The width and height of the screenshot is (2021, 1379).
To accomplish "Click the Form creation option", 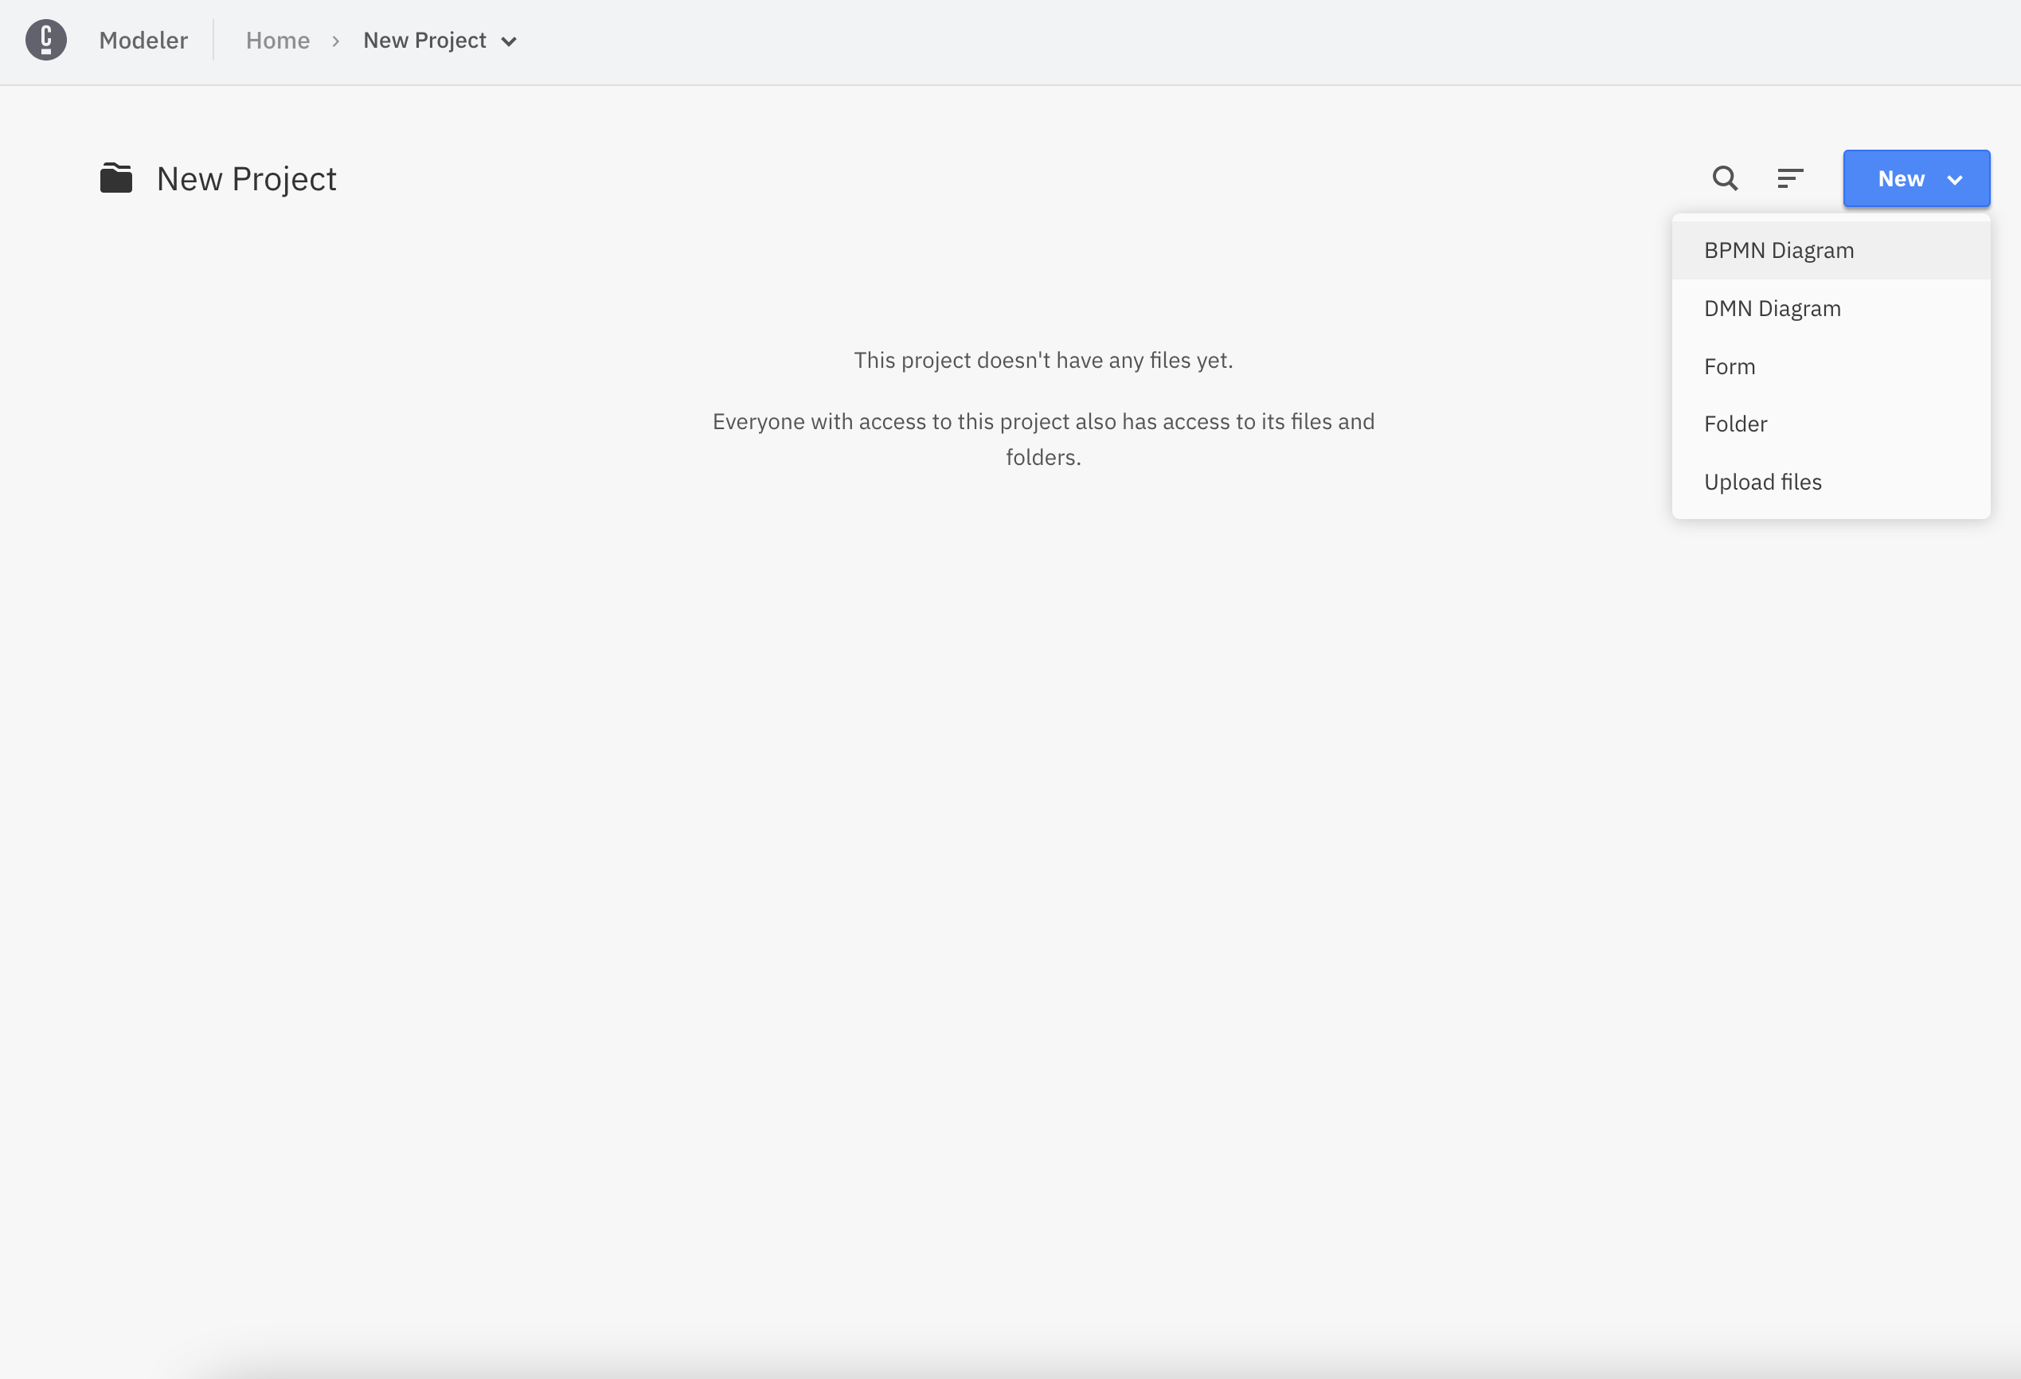I will (x=1730, y=365).
